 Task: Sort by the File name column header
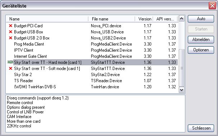111,19
